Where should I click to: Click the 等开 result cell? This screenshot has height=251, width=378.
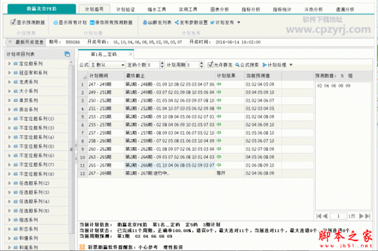tap(230, 173)
